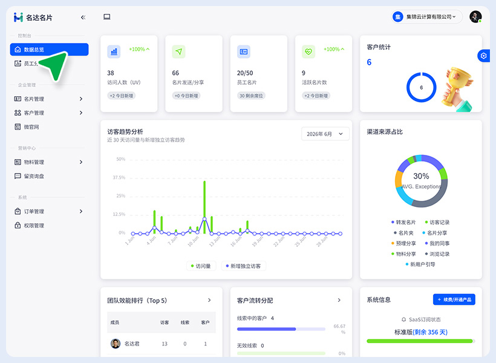
Task: Click the 访问人数 bar chart icon
Action: pyautogui.click(x=114, y=51)
